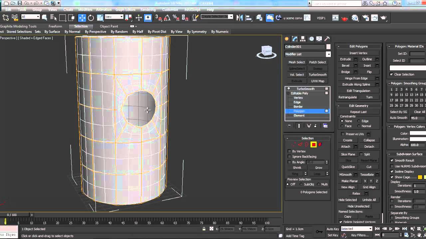This screenshot has height=239, width=426.
Task: Click the TurboSmooth modifier button
Action: [x=318, y=75]
